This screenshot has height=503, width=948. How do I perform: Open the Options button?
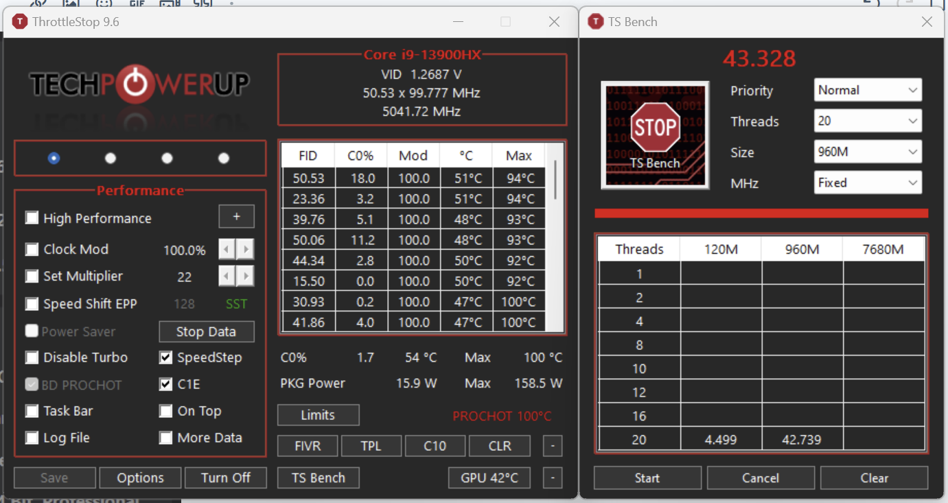click(x=140, y=478)
